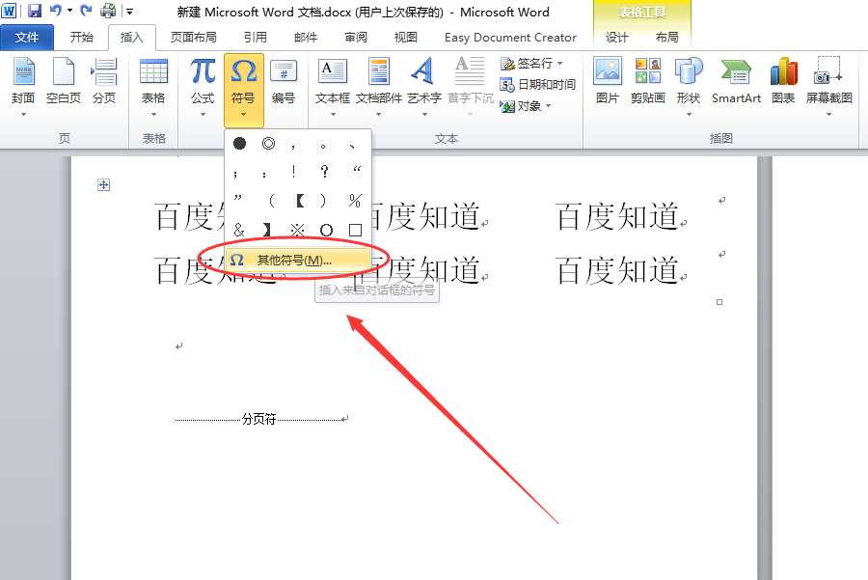Screen dimensions: 868x580
Task: Expand the 公式 dropdown arrow
Action: coord(203,115)
